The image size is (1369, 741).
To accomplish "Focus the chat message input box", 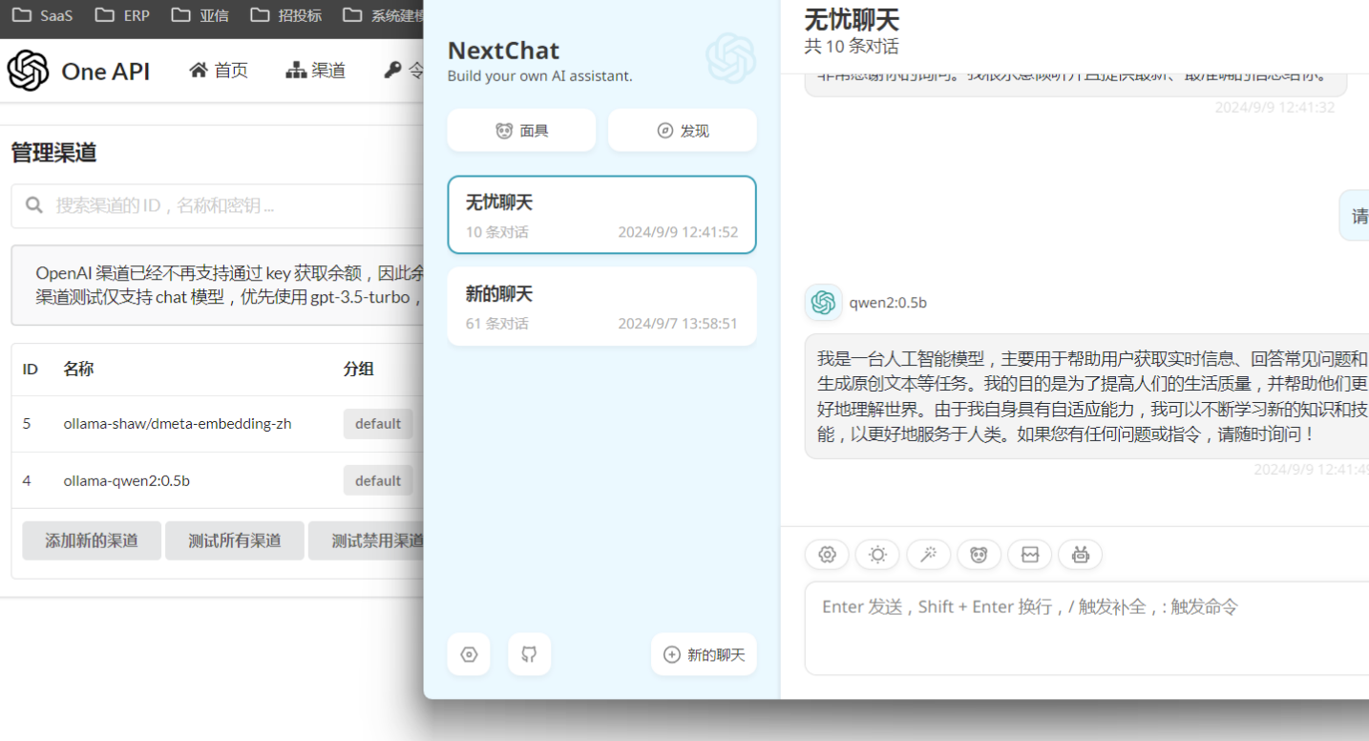I will (x=1086, y=627).
